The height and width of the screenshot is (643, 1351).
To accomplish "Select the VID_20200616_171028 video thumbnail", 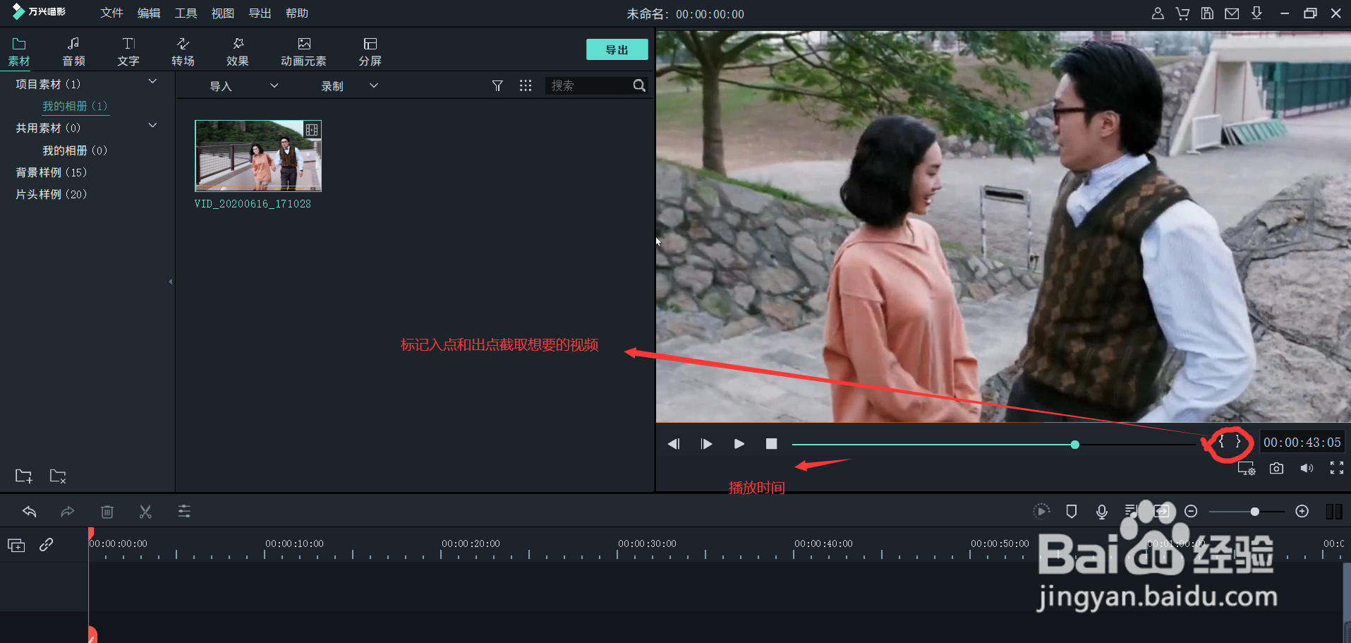I will [x=258, y=156].
